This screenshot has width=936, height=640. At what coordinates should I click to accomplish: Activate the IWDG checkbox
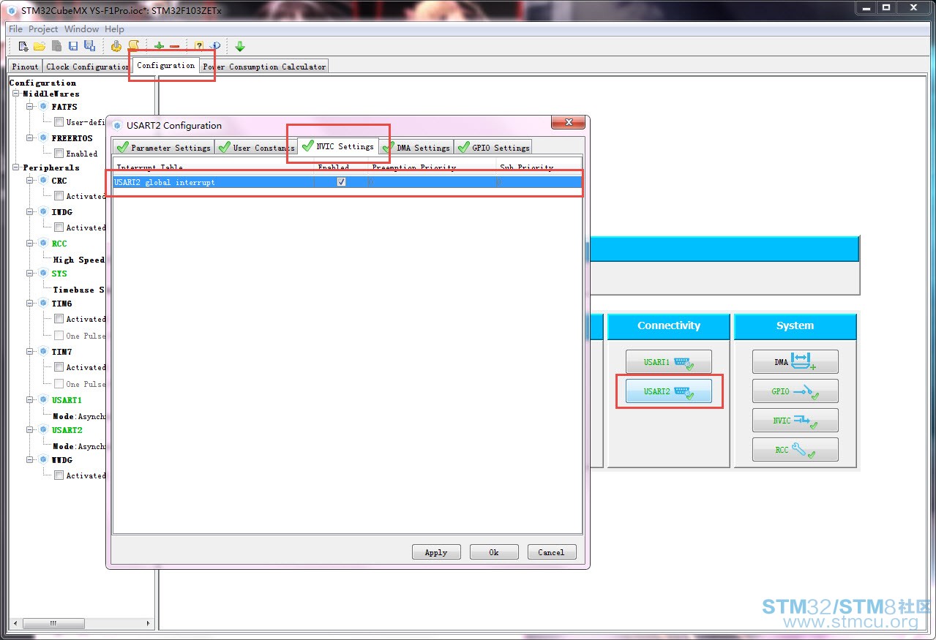pos(59,227)
